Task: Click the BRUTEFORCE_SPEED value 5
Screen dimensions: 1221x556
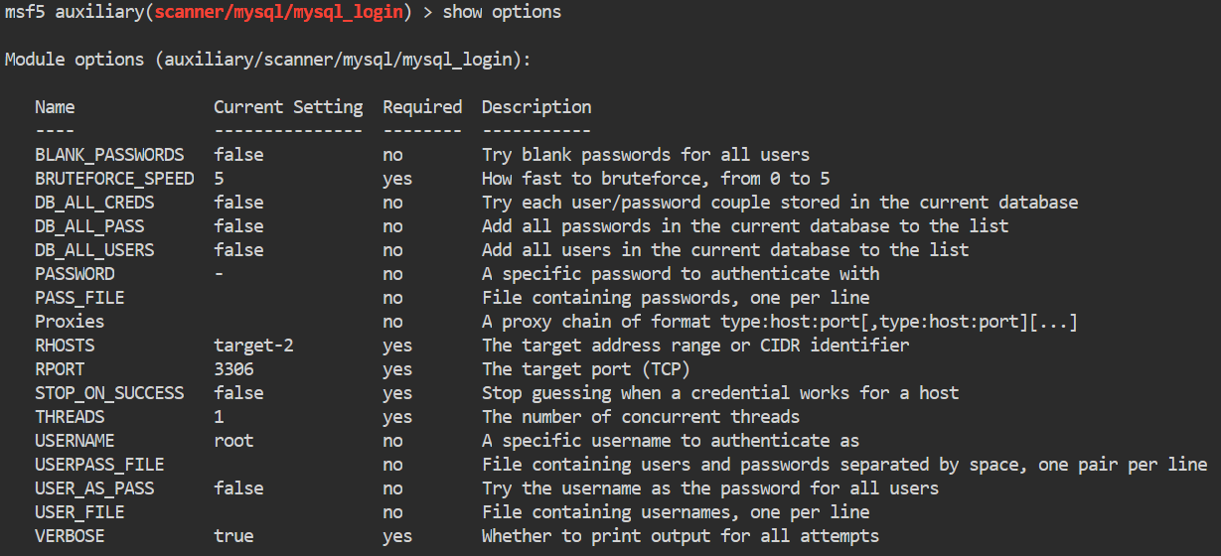Action: [x=219, y=179]
